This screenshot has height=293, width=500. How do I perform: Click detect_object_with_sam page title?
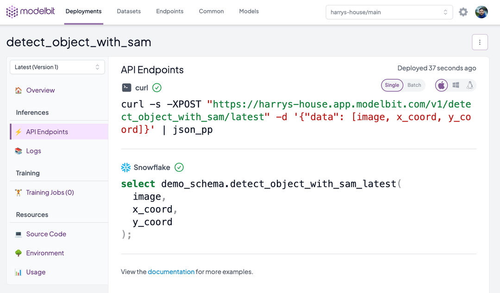(79, 42)
